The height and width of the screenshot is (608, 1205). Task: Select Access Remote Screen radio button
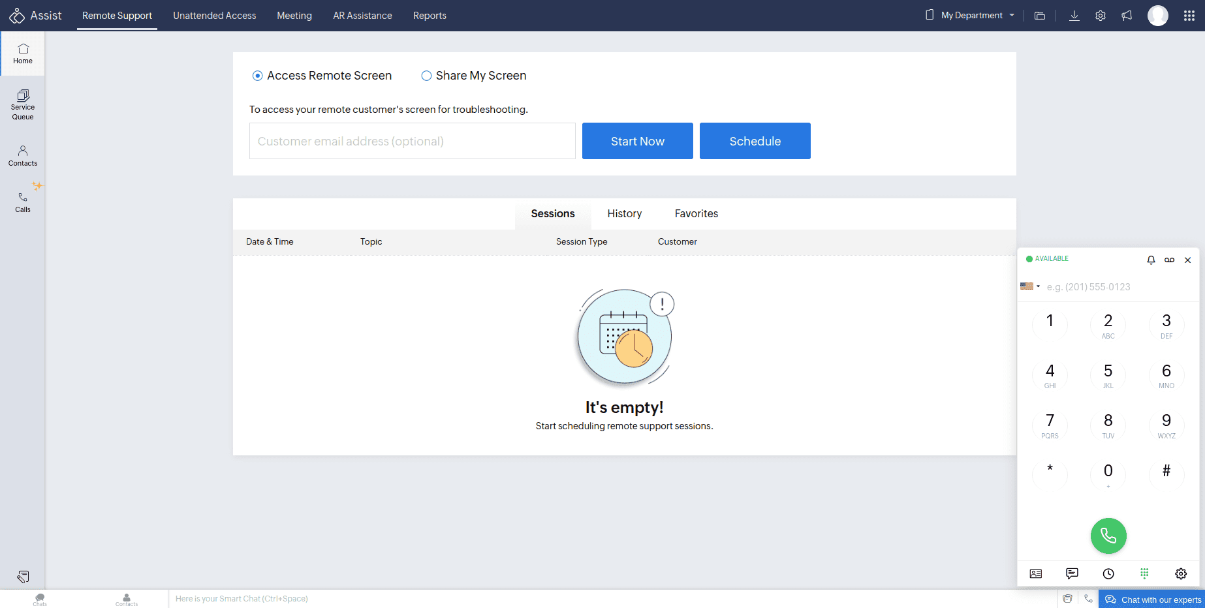pos(258,76)
